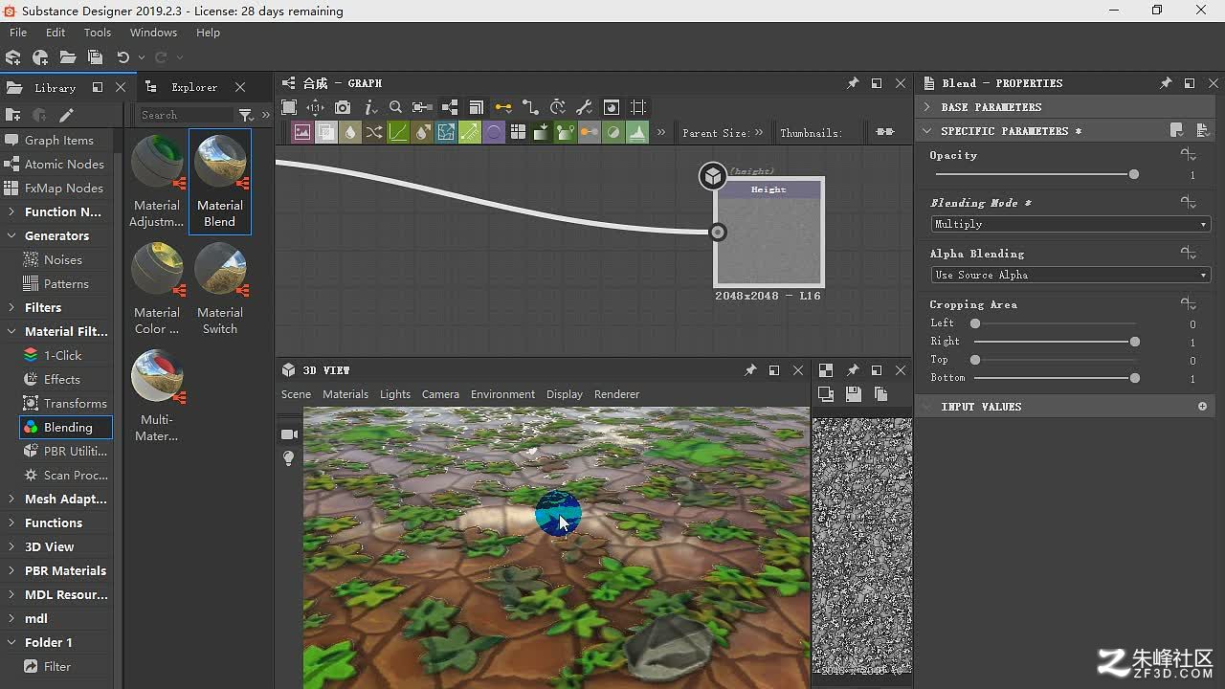This screenshot has width=1225, height=689.
Task: Open the Alpha Blending dropdown
Action: point(1070,275)
